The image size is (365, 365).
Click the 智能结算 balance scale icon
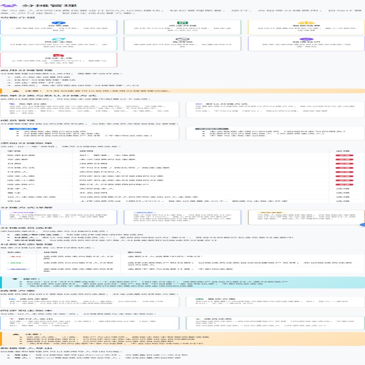(x=306, y=23)
